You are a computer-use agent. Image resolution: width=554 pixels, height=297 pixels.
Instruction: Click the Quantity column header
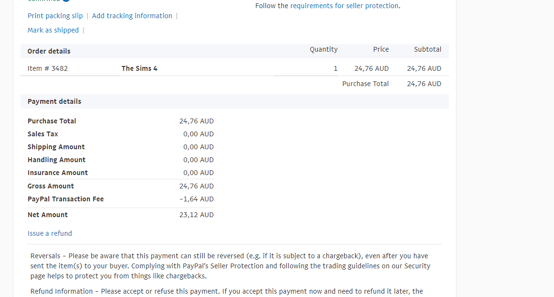[x=323, y=49]
